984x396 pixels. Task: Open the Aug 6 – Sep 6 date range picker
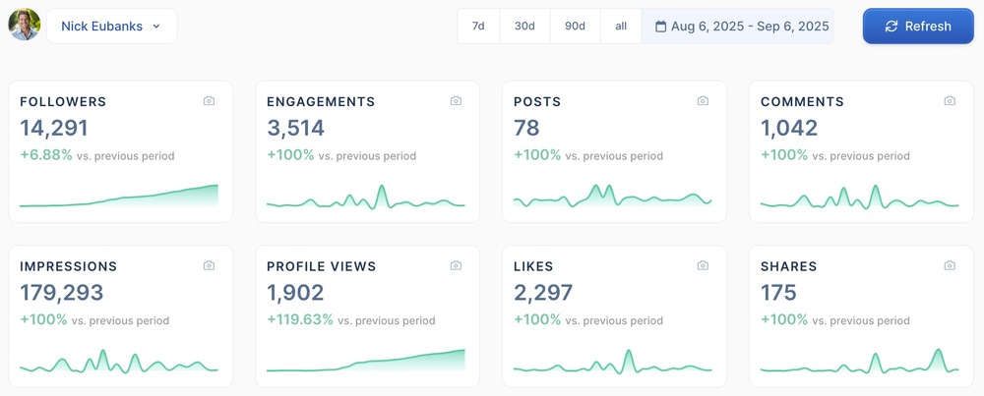pyautogui.click(x=737, y=27)
